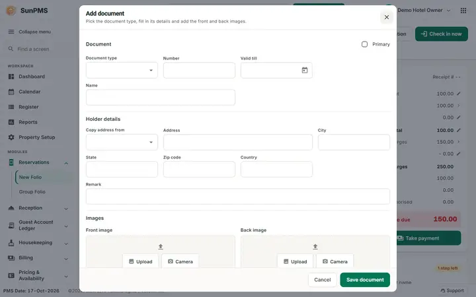Image resolution: width=476 pixels, height=297 pixels.
Task: Click the Property Setup gear icon
Action: click(11, 137)
